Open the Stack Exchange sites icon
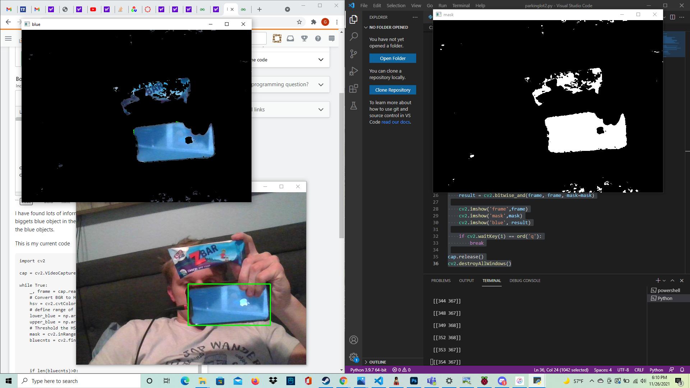The width and height of the screenshot is (690, 388). click(x=332, y=38)
